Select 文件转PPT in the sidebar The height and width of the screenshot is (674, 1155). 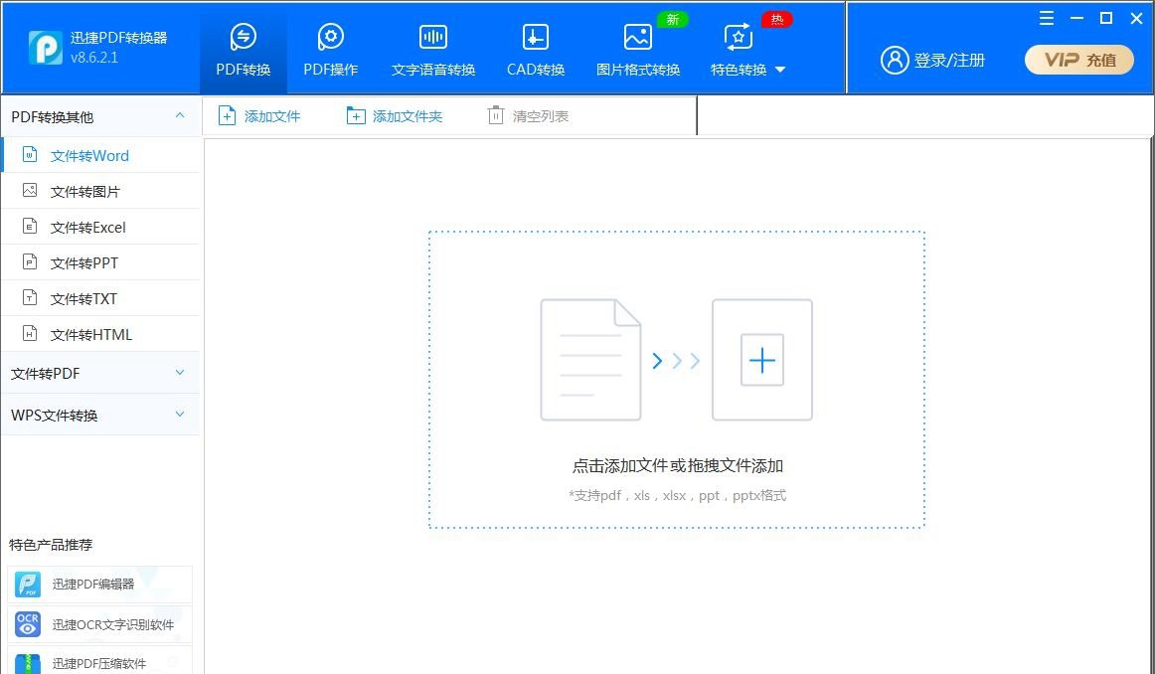(100, 263)
